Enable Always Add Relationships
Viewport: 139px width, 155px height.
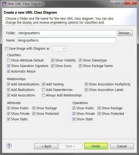pyautogui.click(x=43, y=95)
